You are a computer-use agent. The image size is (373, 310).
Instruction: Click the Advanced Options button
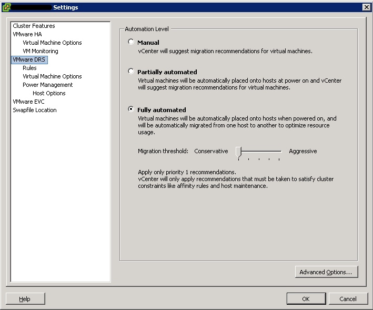[326, 272]
